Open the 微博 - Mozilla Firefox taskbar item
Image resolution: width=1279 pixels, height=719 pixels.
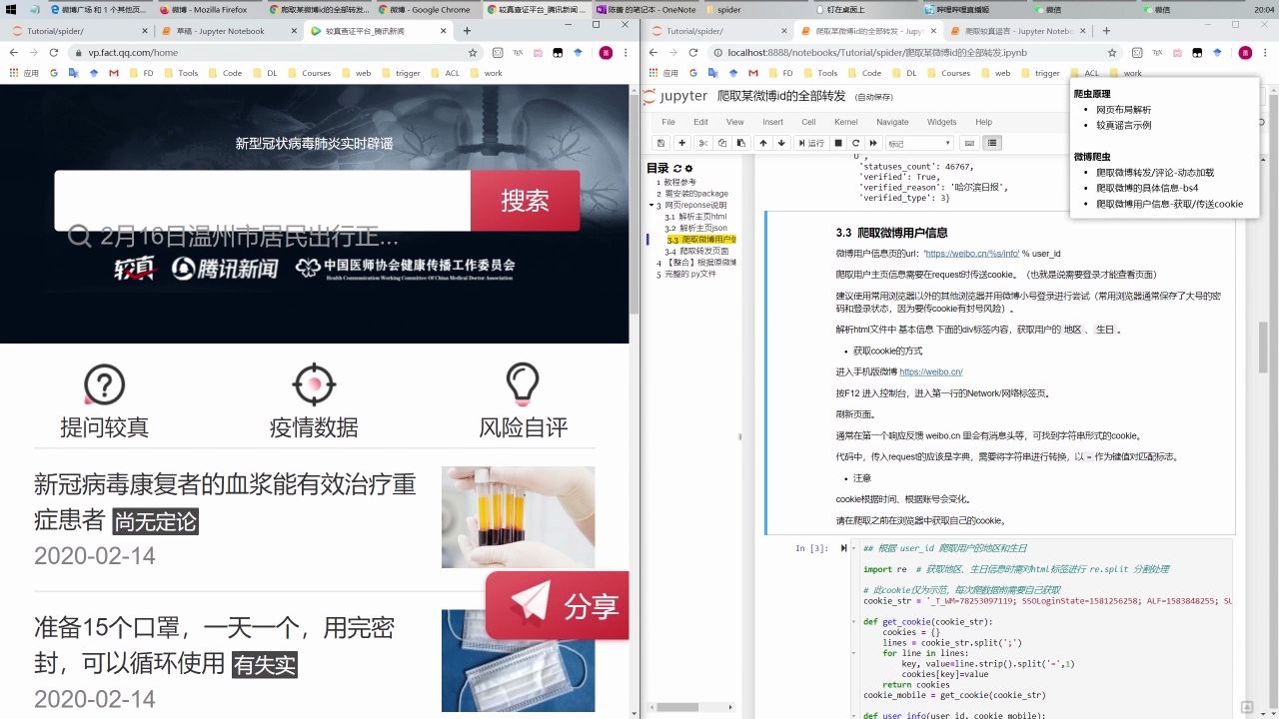(208, 9)
